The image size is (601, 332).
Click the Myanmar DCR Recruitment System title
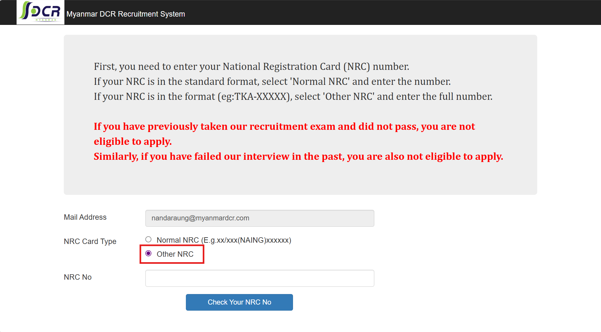point(126,14)
